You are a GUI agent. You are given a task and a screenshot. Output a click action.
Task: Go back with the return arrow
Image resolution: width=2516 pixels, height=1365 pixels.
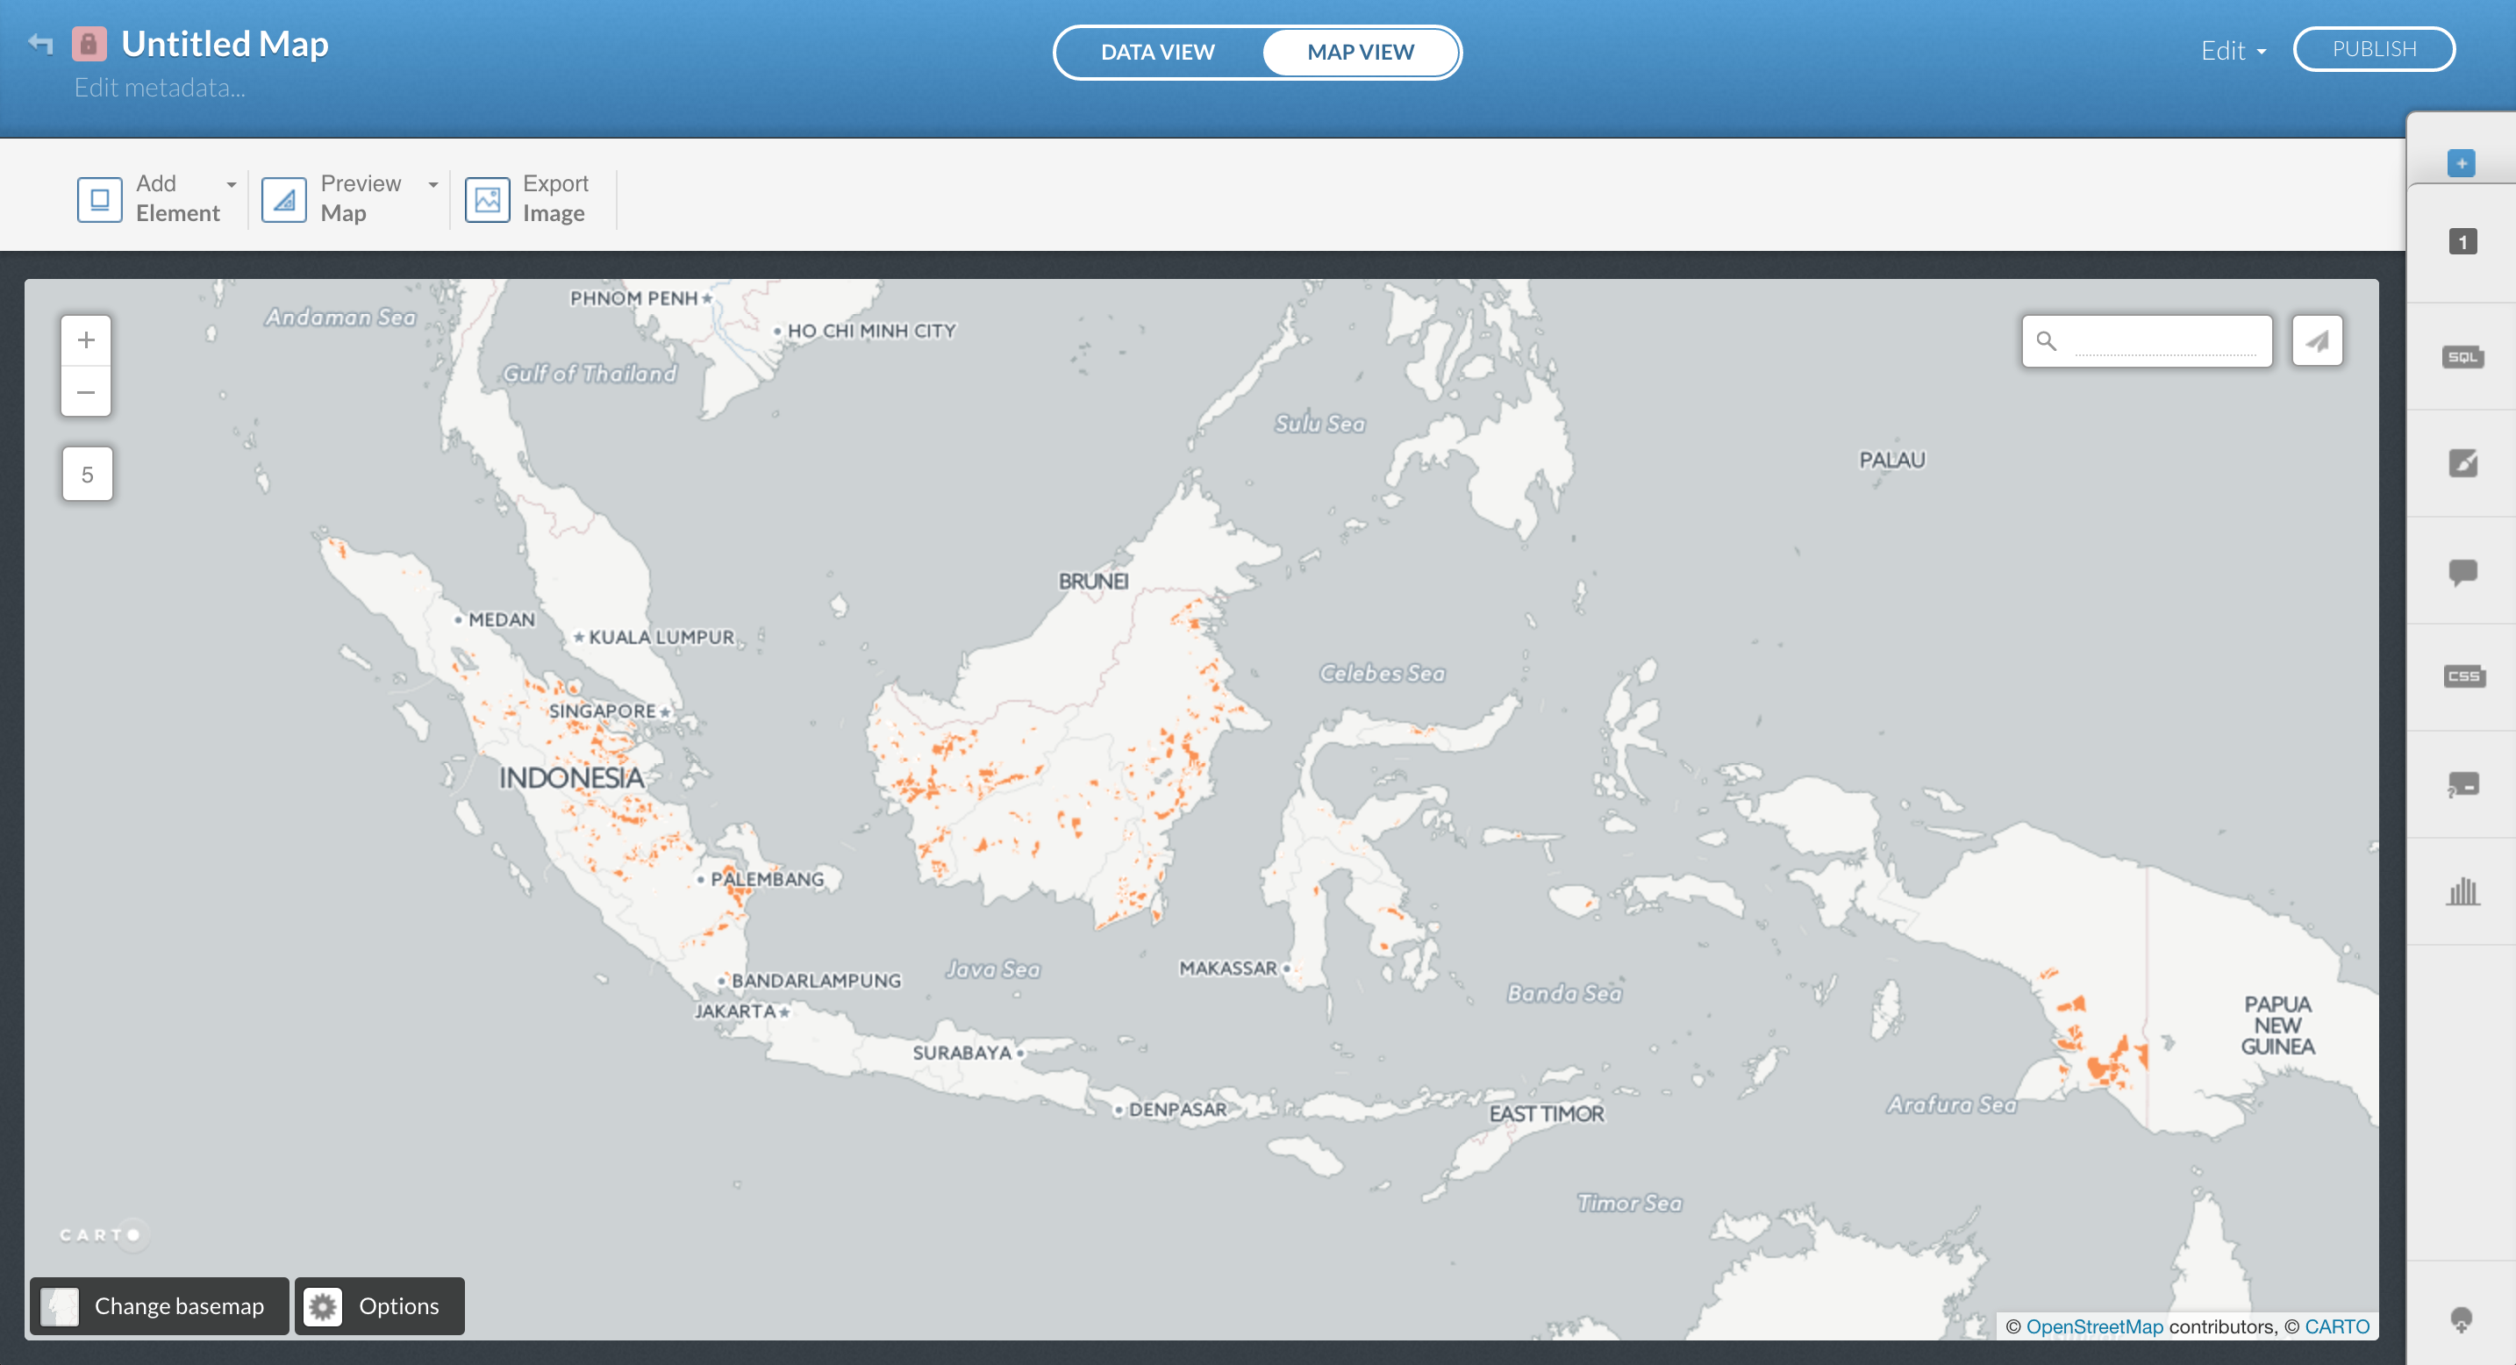click(x=41, y=44)
